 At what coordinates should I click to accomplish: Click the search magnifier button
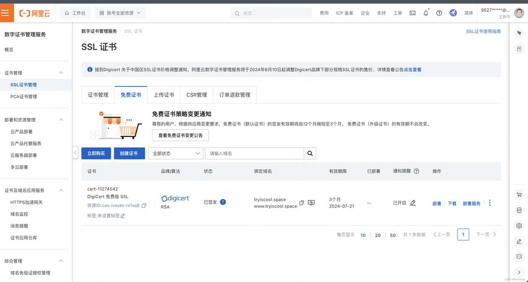click(310, 153)
